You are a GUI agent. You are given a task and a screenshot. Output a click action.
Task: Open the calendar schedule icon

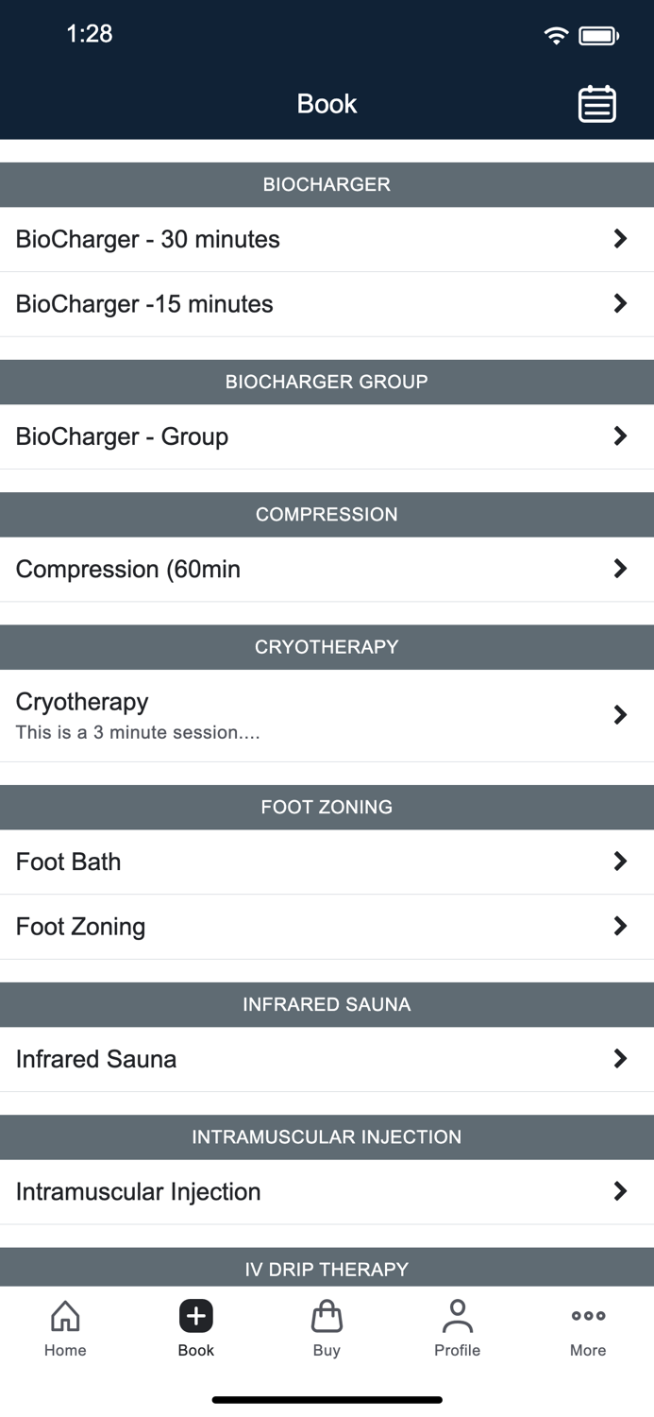[596, 104]
